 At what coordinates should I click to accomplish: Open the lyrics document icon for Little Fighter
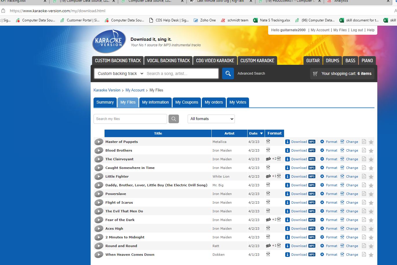(364, 176)
